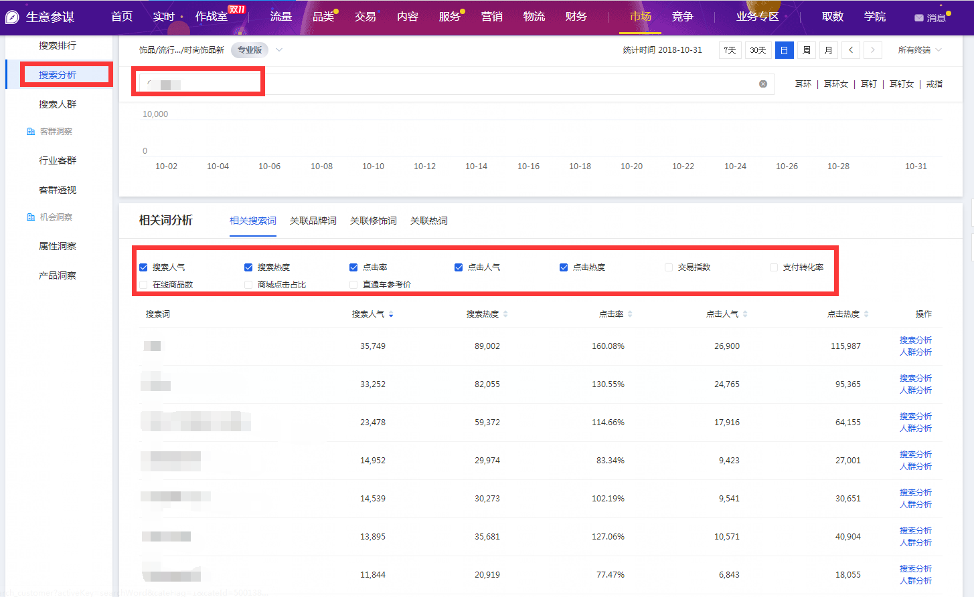Open the 作战室 top menu
Screen dimensions: 974x597
point(212,17)
